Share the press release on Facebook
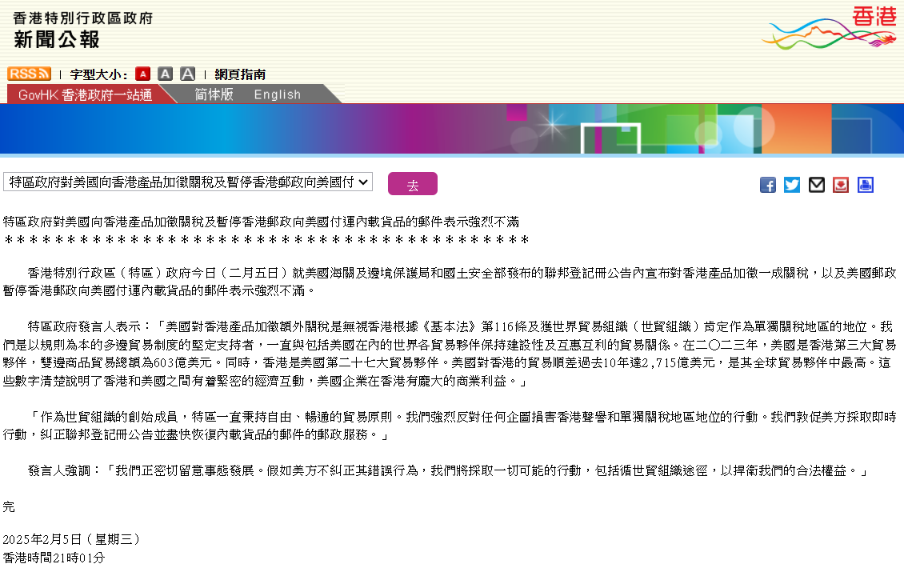This screenshot has height=576, width=904. (x=767, y=185)
